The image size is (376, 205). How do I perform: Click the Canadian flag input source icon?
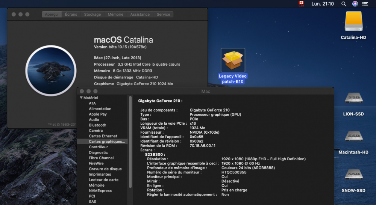[301, 4]
